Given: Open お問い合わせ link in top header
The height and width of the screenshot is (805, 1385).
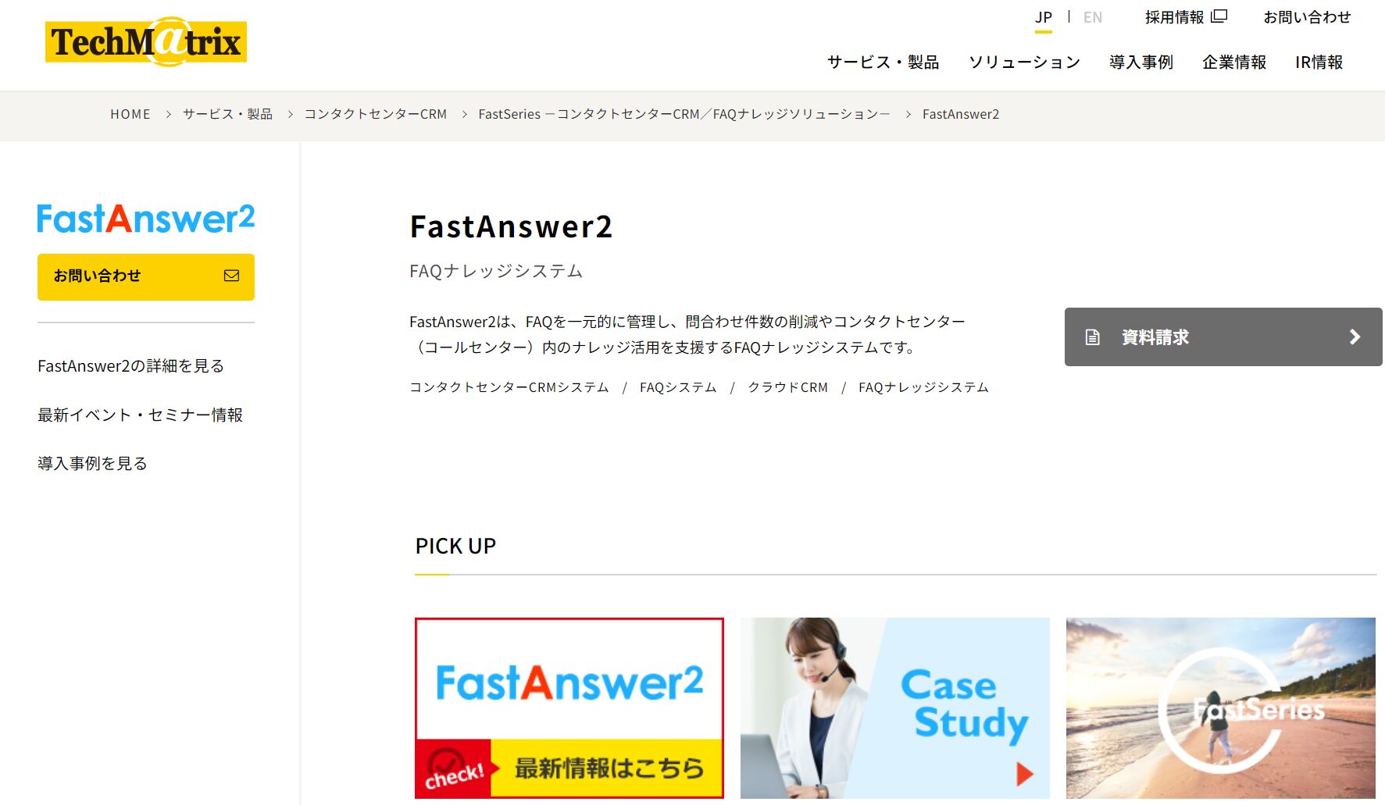Looking at the screenshot, I should pyautogui.click(x=1307, y=17).
